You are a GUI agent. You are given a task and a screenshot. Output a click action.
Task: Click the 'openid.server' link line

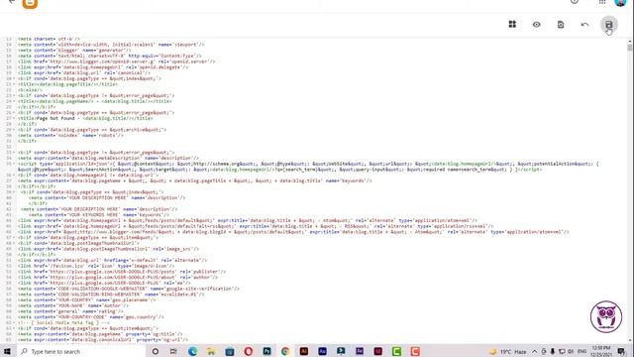tap(116, 61)
